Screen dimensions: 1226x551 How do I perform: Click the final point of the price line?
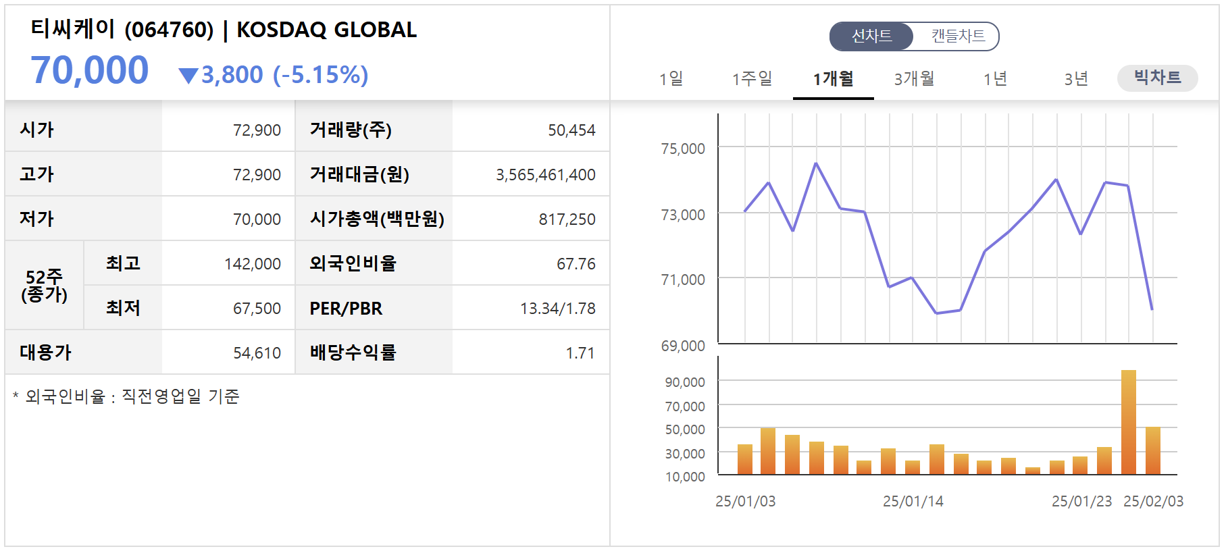(1152, 309)
